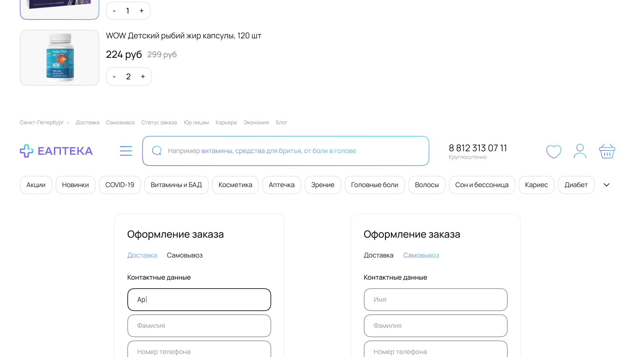Open the hamburger catalog menu
The height and width of the screenshot is (357, 635).
point(126,151)
